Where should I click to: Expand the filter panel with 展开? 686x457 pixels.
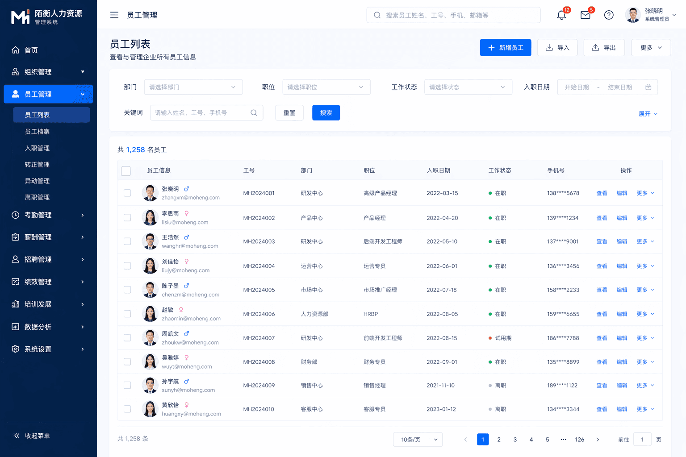point(648,114)
